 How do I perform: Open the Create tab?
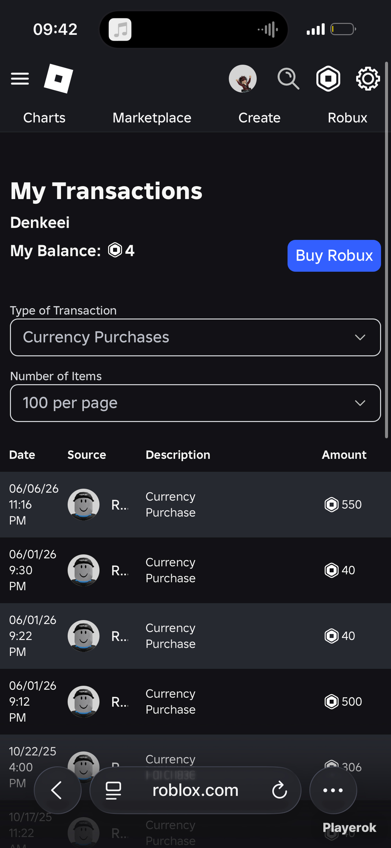click(x=260, y=118)
